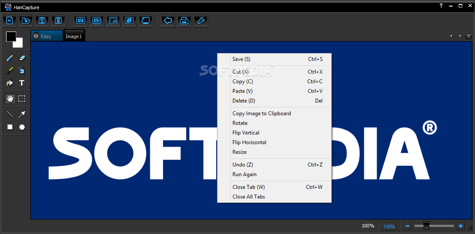Switch to the Image1 tab
Screen dimensions: 475x234
pyautogui.click(x=74, y=36)
